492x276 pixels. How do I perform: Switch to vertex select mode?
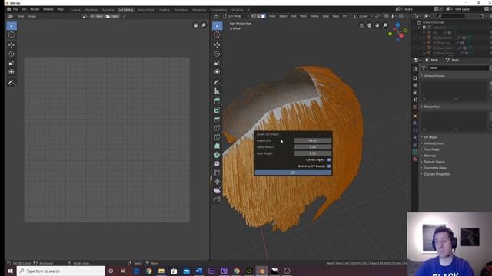pyautogui.click(x=254, y=16)
